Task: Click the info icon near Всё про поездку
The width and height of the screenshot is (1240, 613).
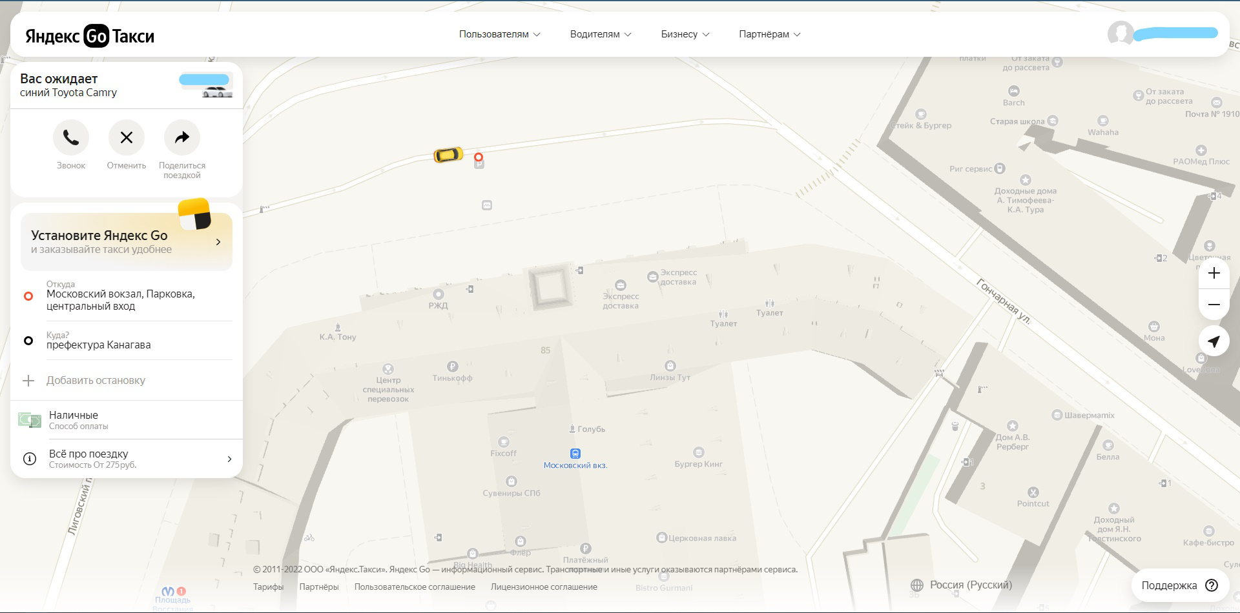Action: pyautogui.click(x=30, y=459)
